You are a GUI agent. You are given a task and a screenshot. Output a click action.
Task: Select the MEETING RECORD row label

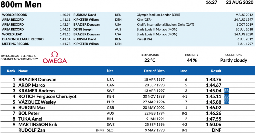16,44
